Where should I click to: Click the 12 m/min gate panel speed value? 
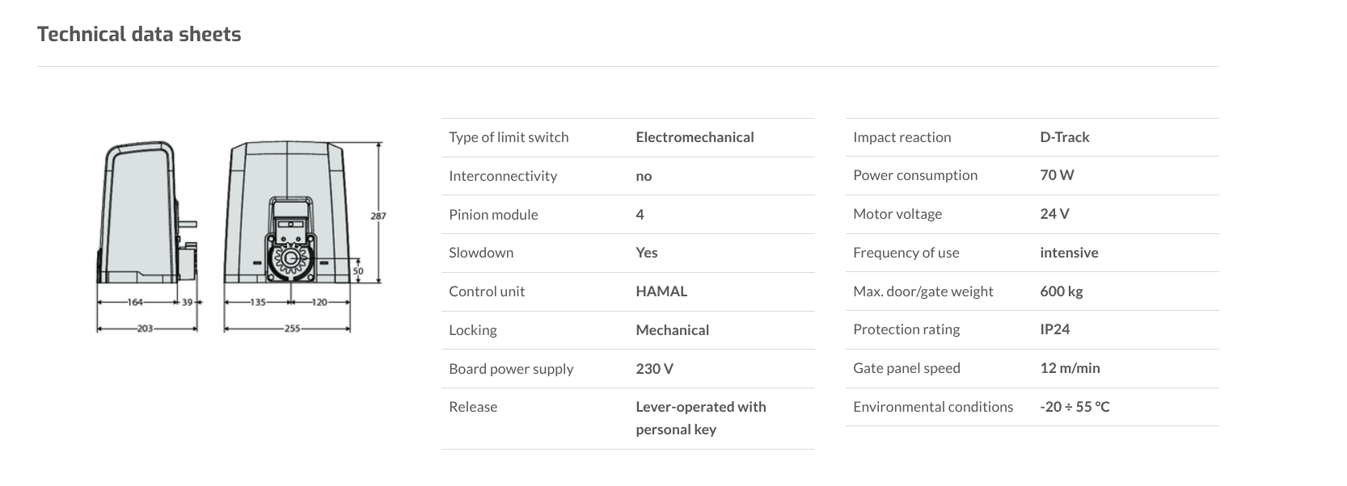coord(1070,368)
